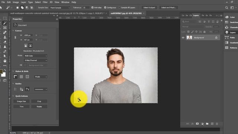Toggle pixel grid icon in Rulers & Grids

27,77
